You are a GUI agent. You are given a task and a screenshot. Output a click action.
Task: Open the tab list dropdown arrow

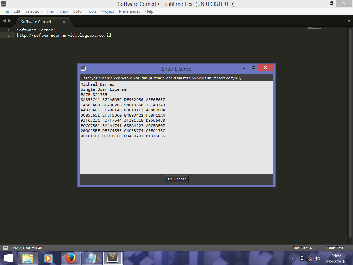(x=349, y=21)
